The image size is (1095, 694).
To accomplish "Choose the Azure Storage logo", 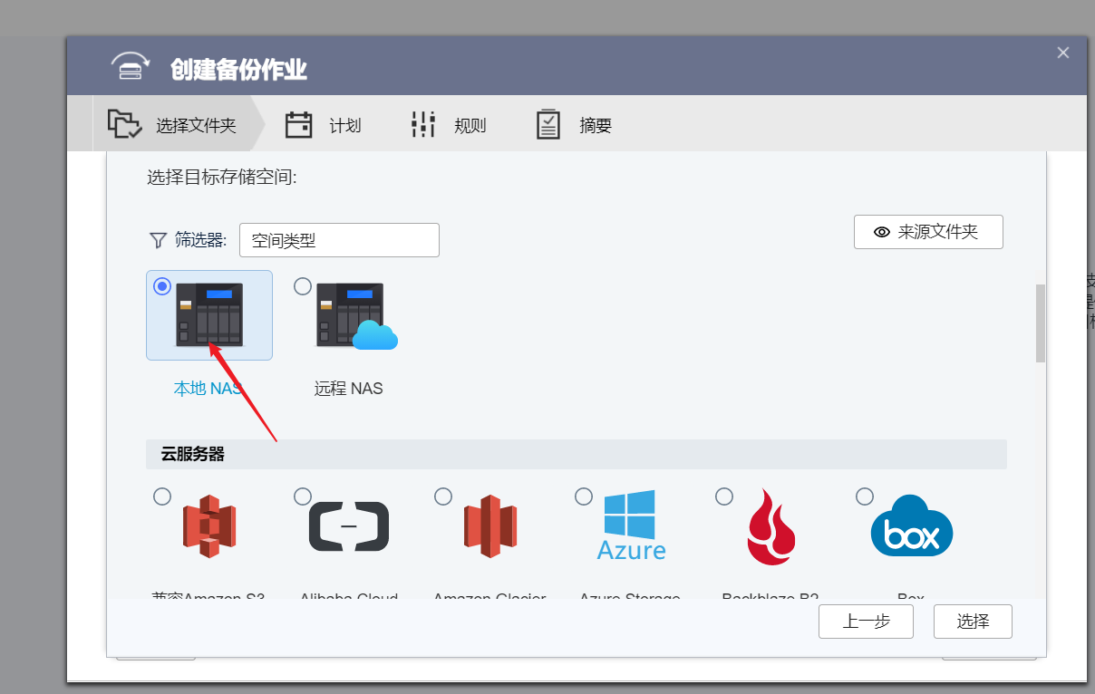I will [632, 525].
